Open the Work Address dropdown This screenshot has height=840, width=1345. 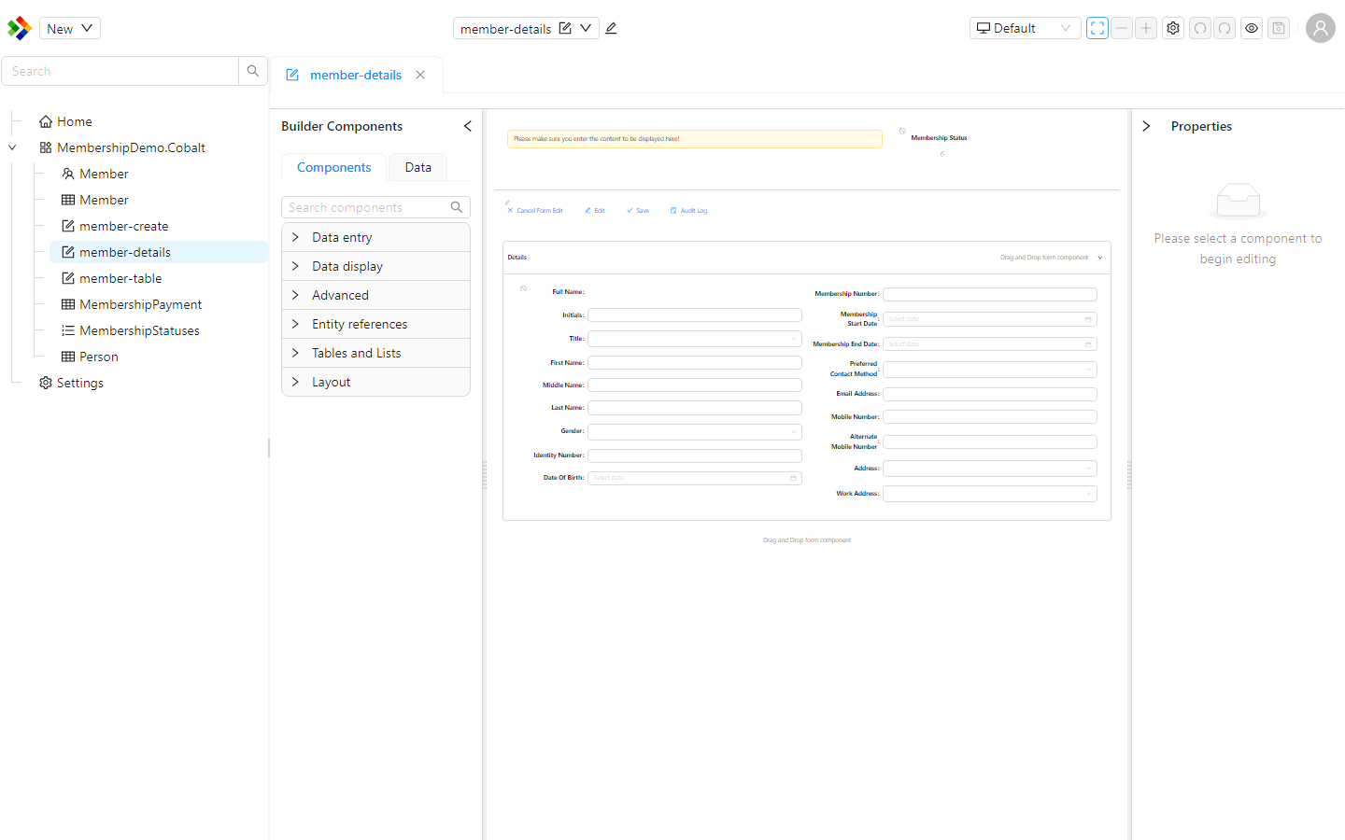pyautogui.click(x=990, y=494)
